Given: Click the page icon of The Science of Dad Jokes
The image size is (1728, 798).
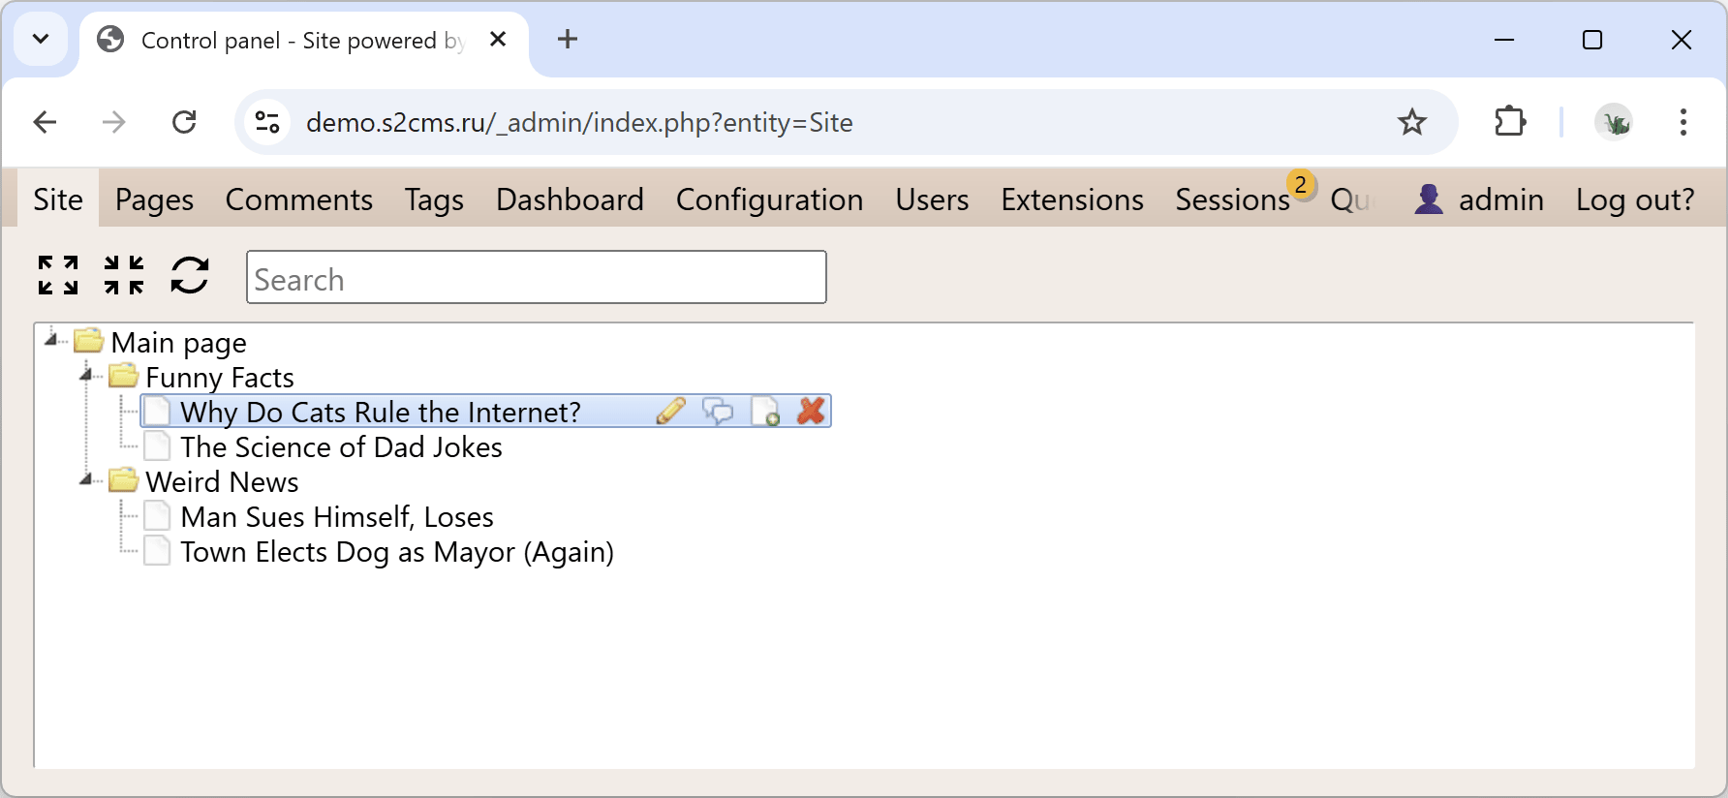Looking at the screenshot, I should pyautogui.click(x=157, y=445).
